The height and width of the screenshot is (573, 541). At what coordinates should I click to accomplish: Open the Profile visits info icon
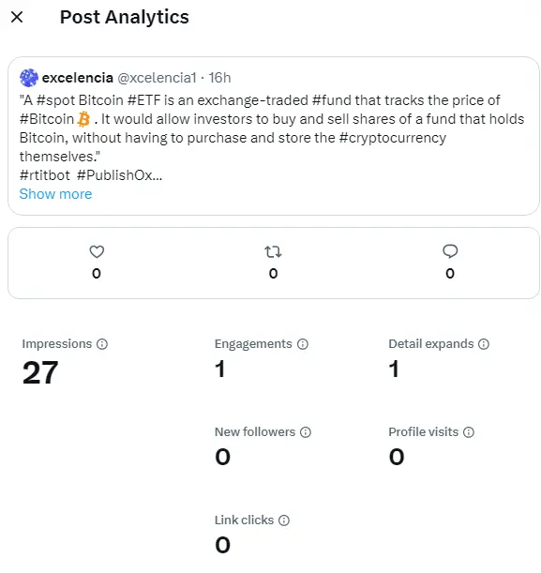click(x=469, y=432)
